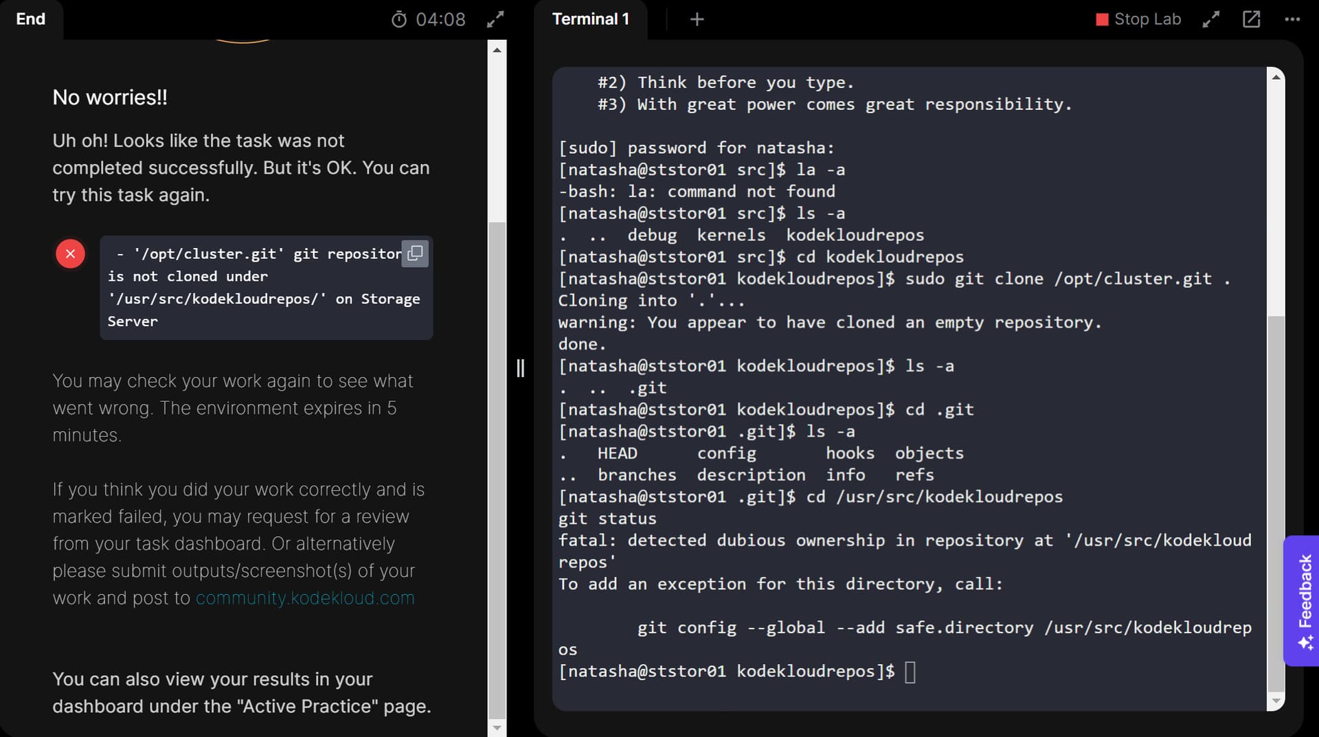Copy the error message text
Screen dimensions: 1319x737
[415, 253]
